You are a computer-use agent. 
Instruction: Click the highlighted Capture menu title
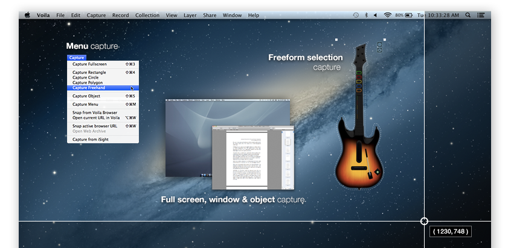(x=77, y=58)
